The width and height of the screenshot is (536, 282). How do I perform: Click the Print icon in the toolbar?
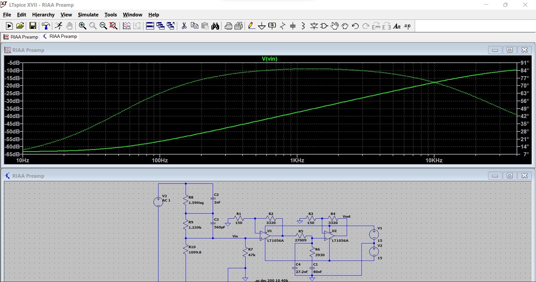tap(228, 26)
